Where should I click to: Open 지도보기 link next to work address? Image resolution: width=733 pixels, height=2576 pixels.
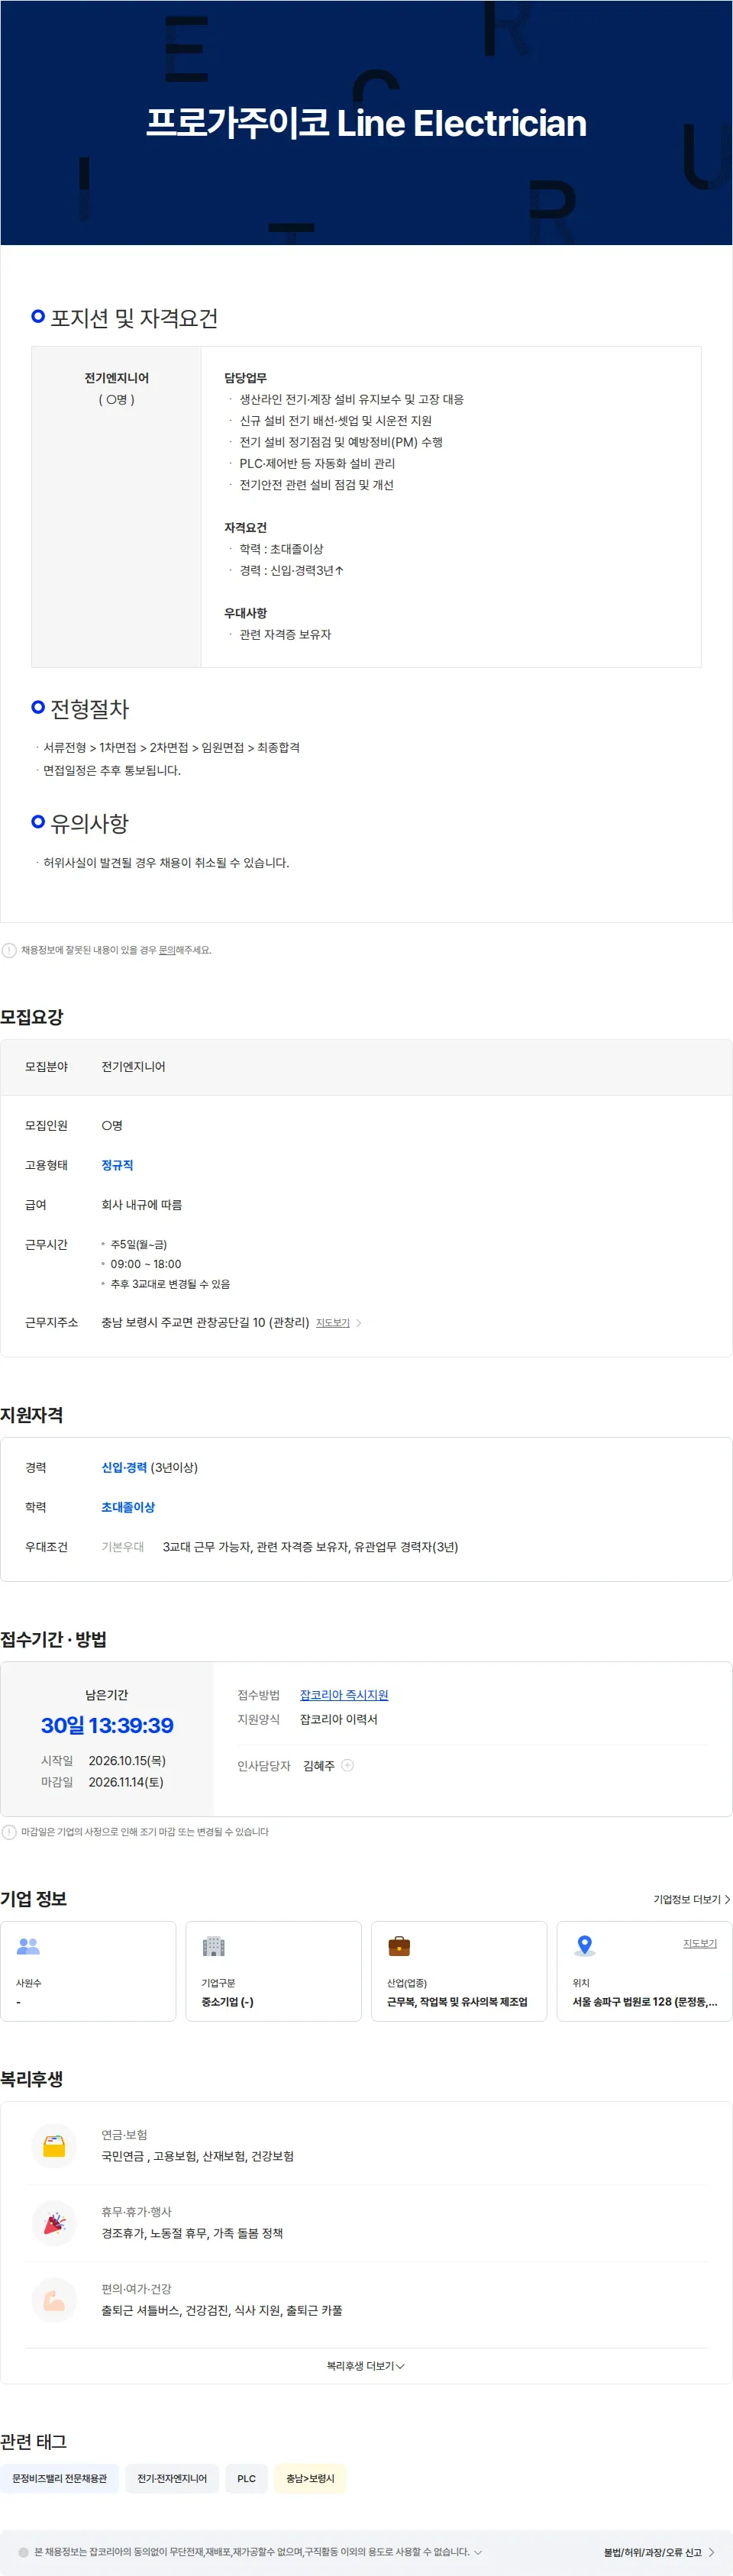[x=333, y=1323]
